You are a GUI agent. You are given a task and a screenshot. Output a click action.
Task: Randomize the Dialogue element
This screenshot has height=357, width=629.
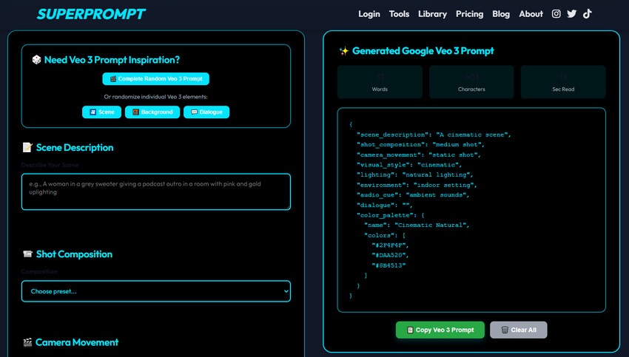coord(206,112)
